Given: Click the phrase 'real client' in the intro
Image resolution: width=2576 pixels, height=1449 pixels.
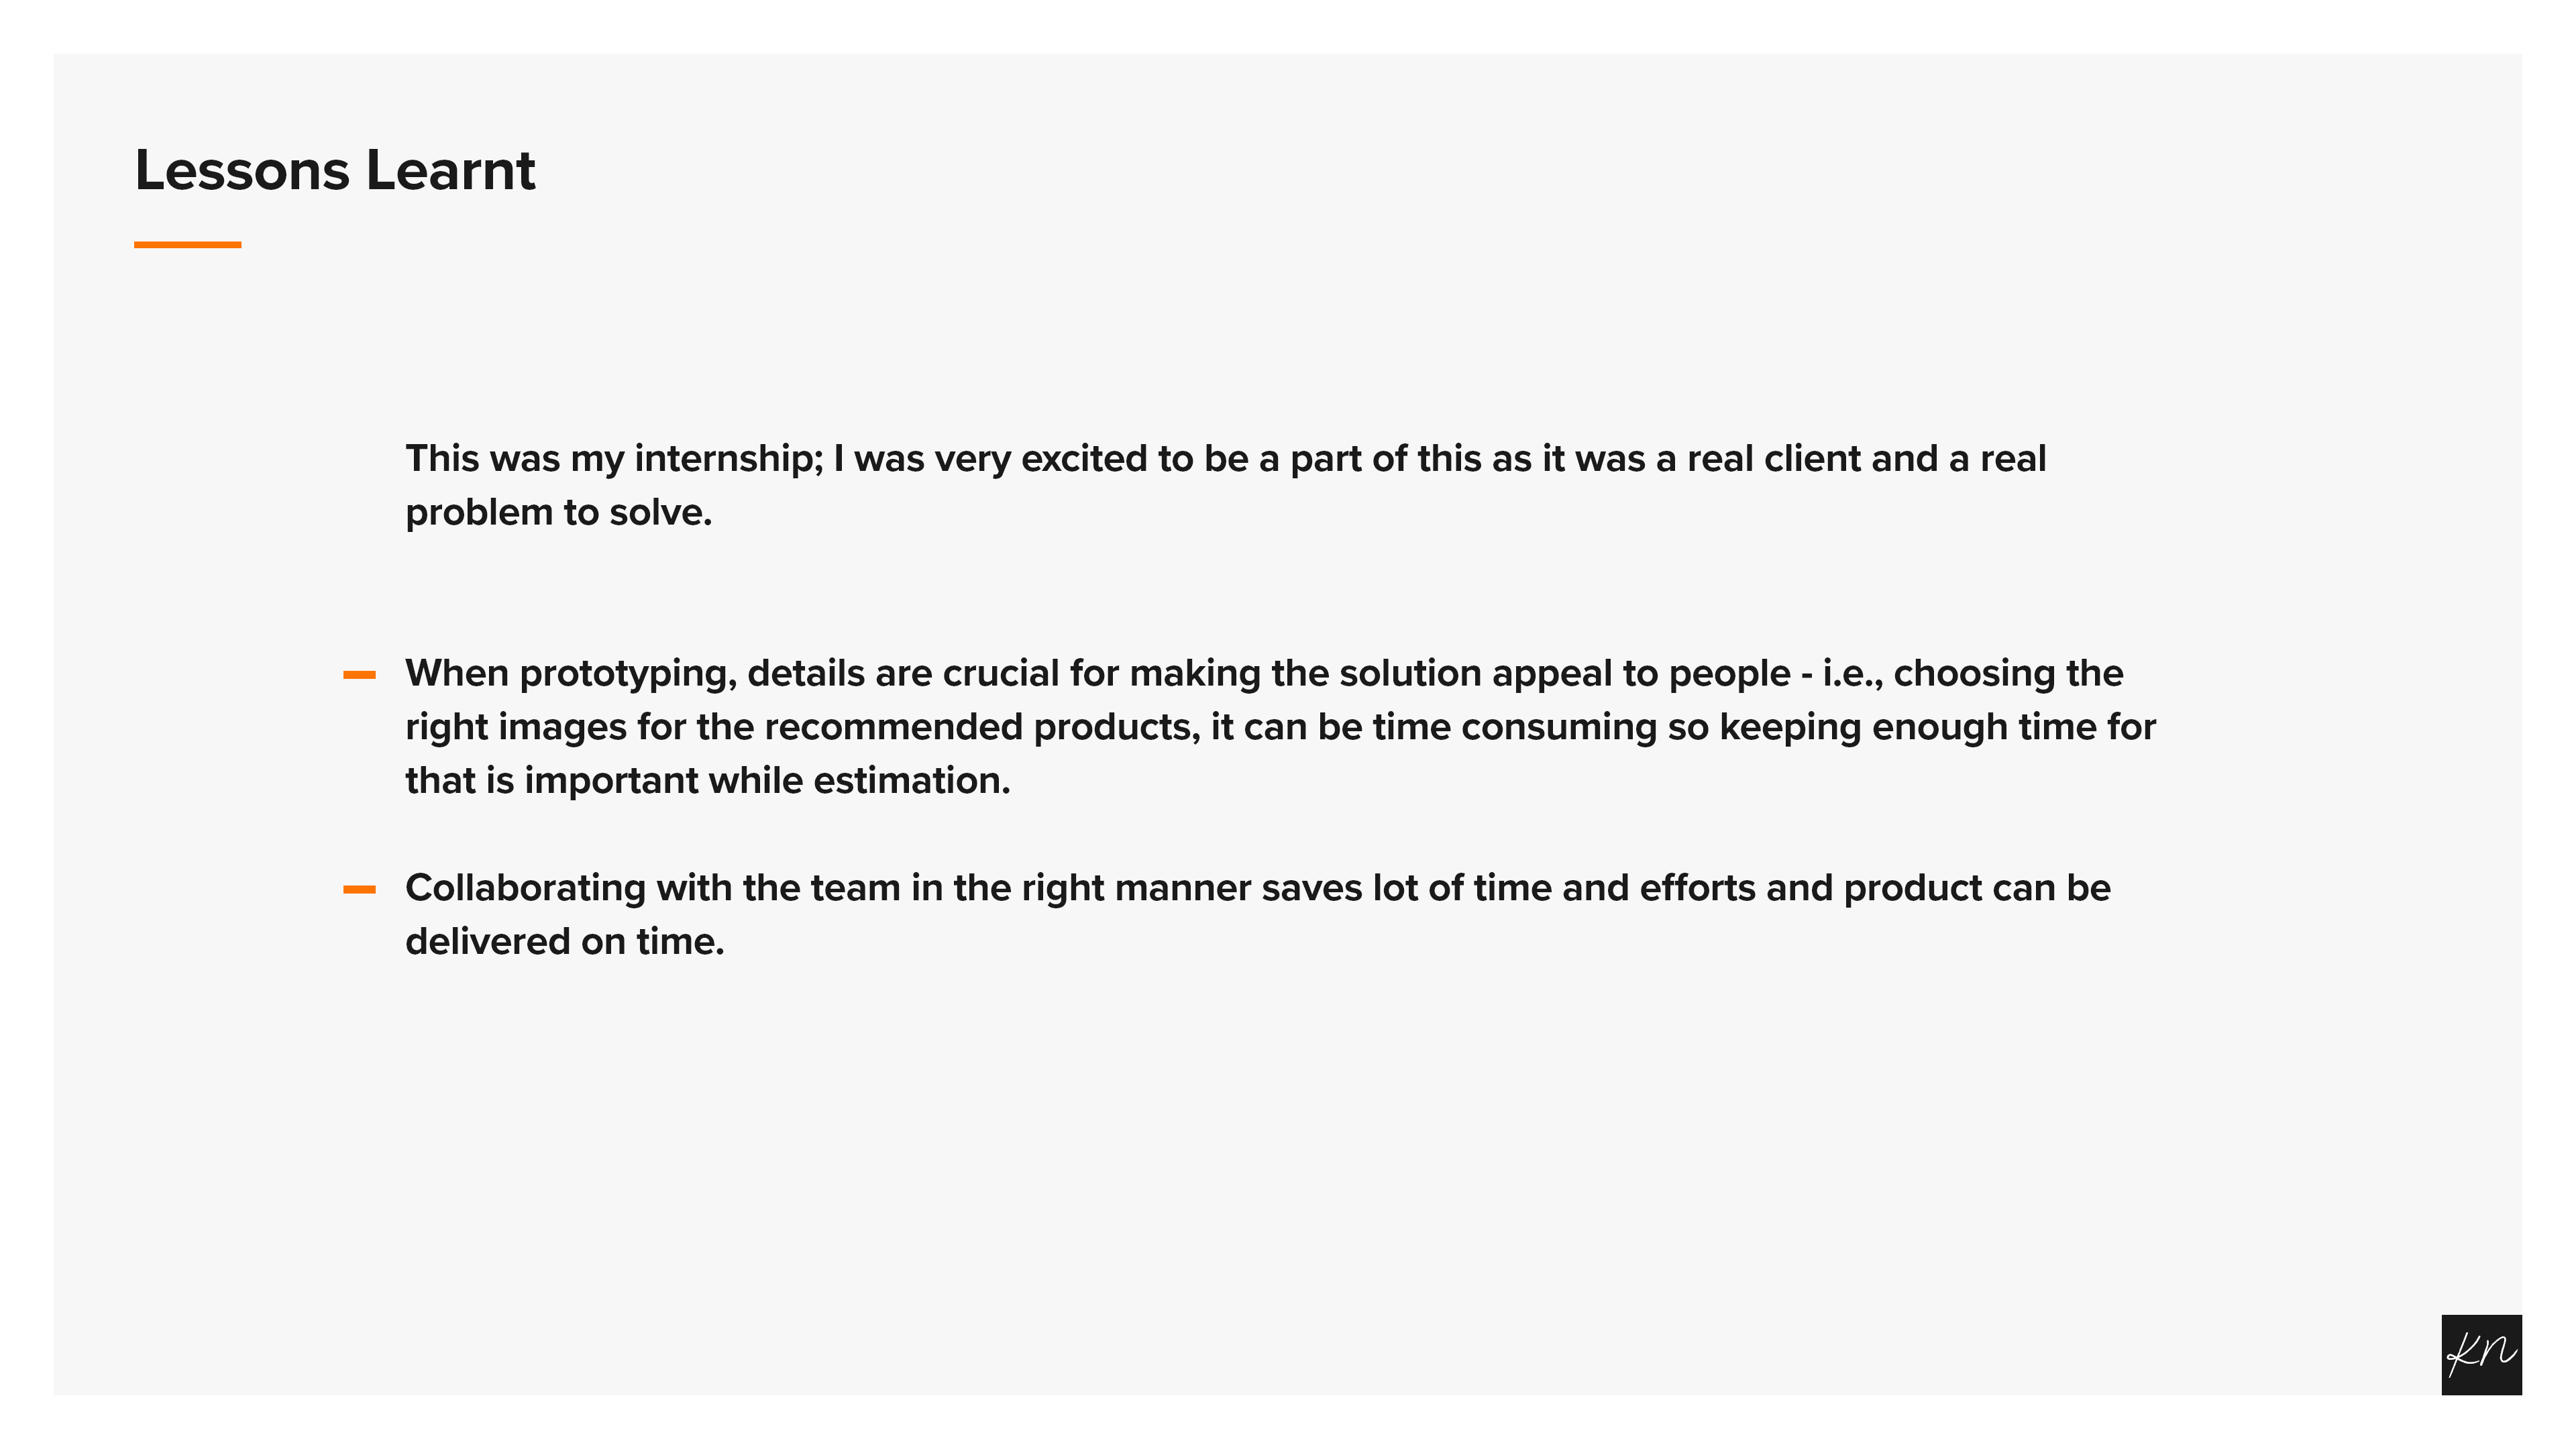Looking at the screenshot, I should (x=1774, y=458).
